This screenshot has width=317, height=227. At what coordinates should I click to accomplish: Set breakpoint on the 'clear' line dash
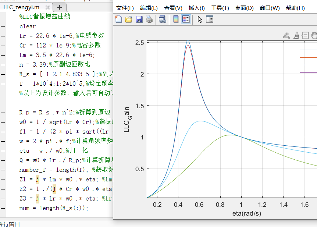point(3,26)
